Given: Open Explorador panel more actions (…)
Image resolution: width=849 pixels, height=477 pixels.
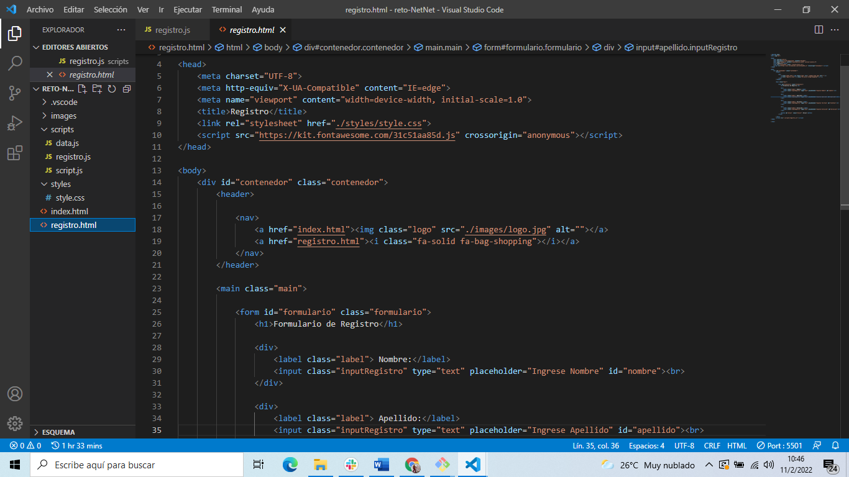Looking at the screenshot, I should click(121, 30).
